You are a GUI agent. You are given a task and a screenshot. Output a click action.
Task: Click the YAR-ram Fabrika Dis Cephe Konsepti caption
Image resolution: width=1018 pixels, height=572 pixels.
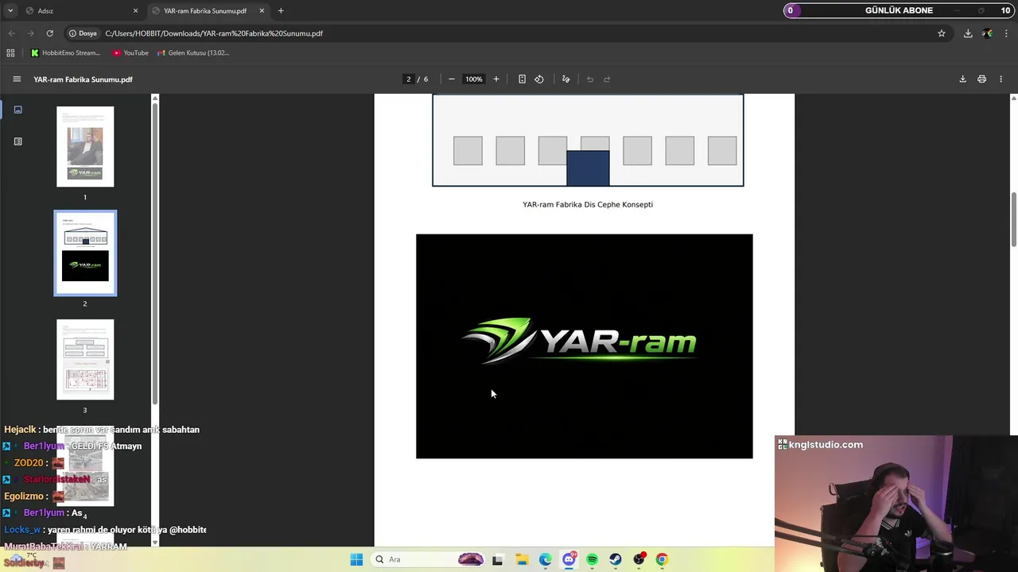[x=588, y=204]
